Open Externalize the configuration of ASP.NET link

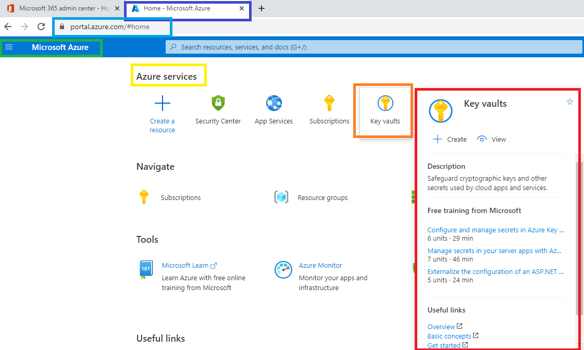(x=496, y=272)
